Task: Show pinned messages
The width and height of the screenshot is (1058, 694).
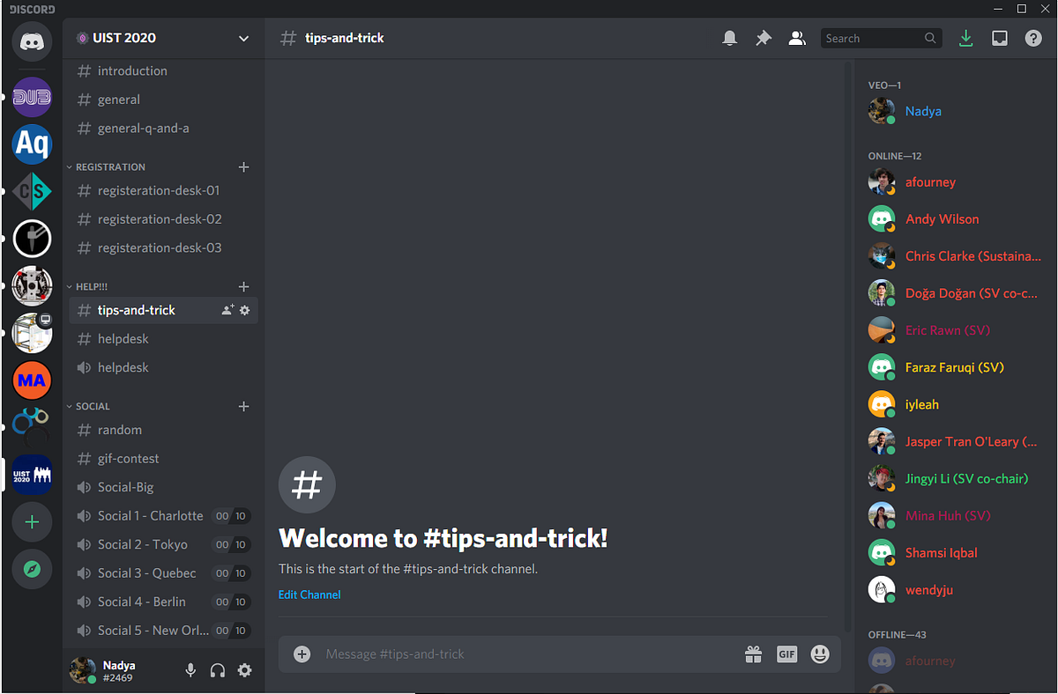Action: (764, 39)
